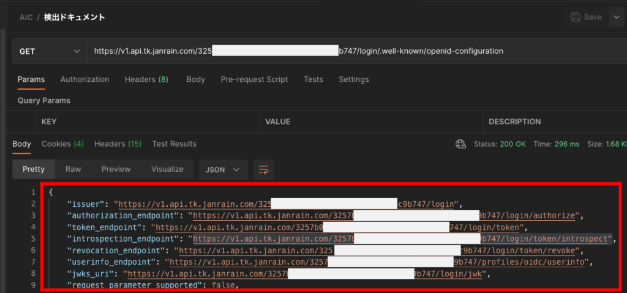Viewport: 627px width, 293px height.
Task: Switch to the Authorization tab
Action: 84,80
